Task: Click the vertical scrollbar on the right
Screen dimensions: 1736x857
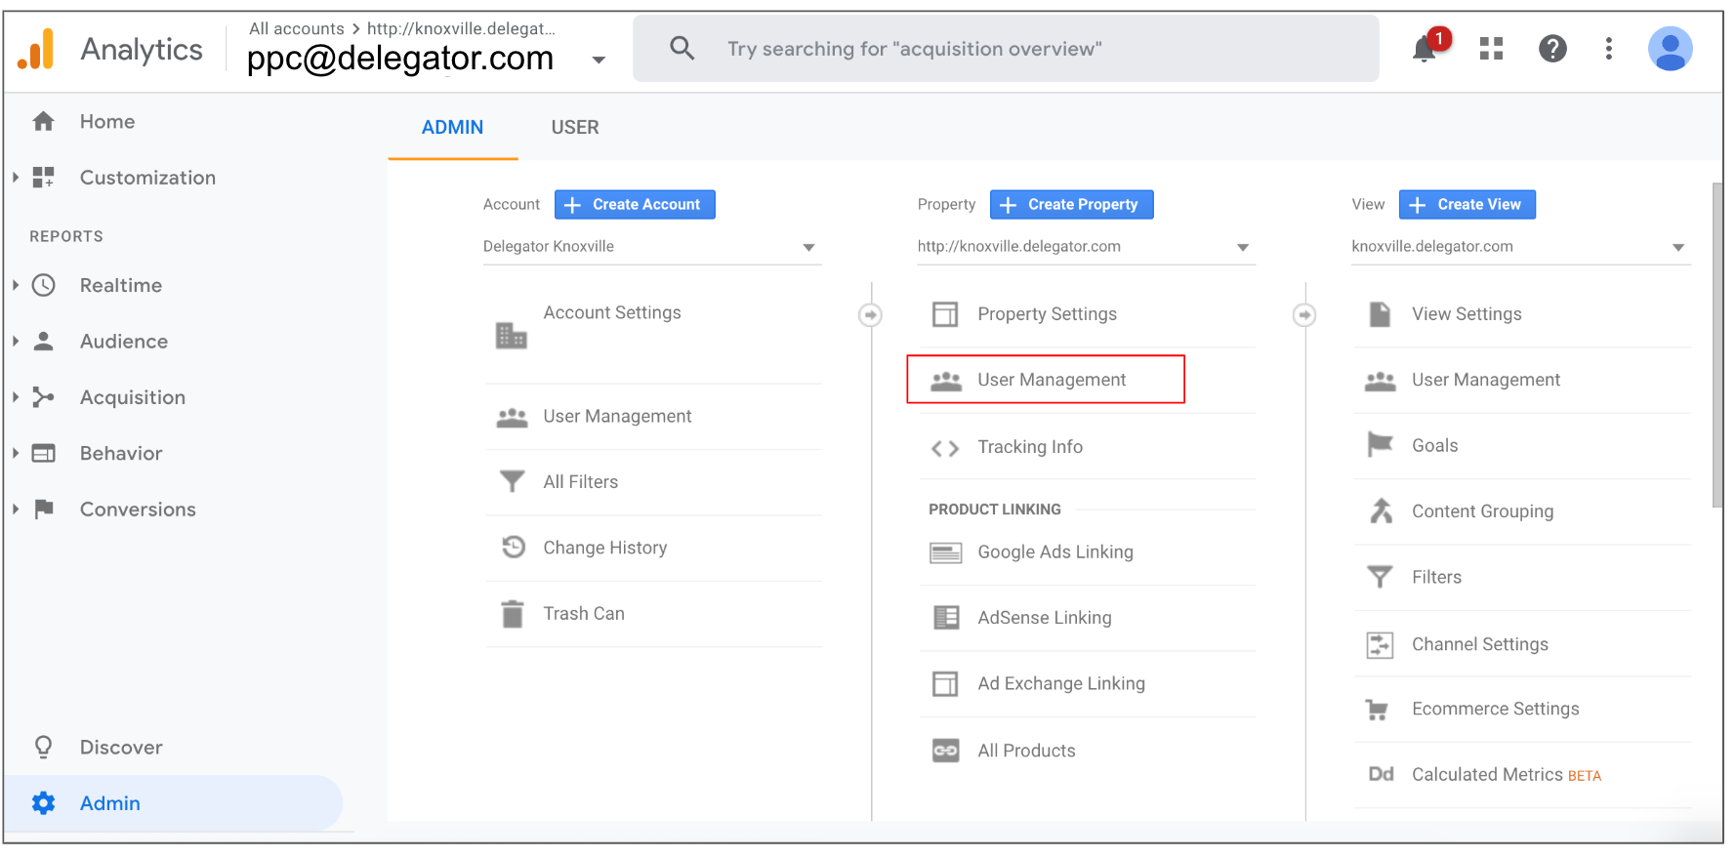Action: (x=1717, y=345)
